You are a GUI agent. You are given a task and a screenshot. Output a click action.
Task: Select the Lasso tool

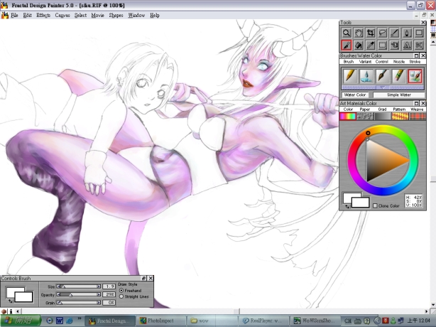coord(383,33)
